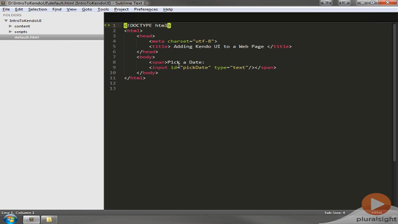The width and height of the screenshot is (398, 224).
Task: Click the Sublime Text title bar icon
Action: pyautogui.click(x=3, y=3)
